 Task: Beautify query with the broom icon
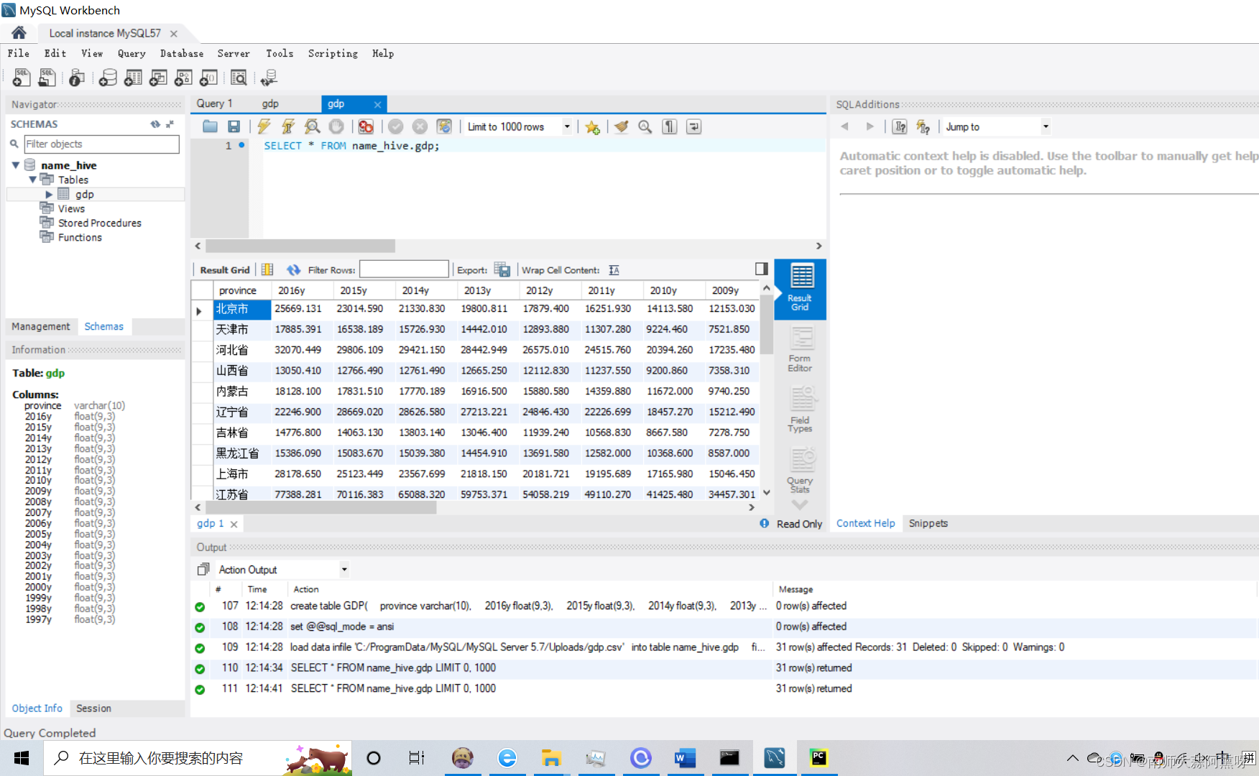[x=622, y=126]
